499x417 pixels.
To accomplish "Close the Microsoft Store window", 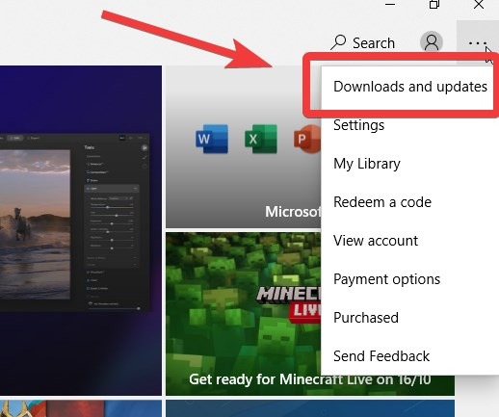I will (479, 5).
